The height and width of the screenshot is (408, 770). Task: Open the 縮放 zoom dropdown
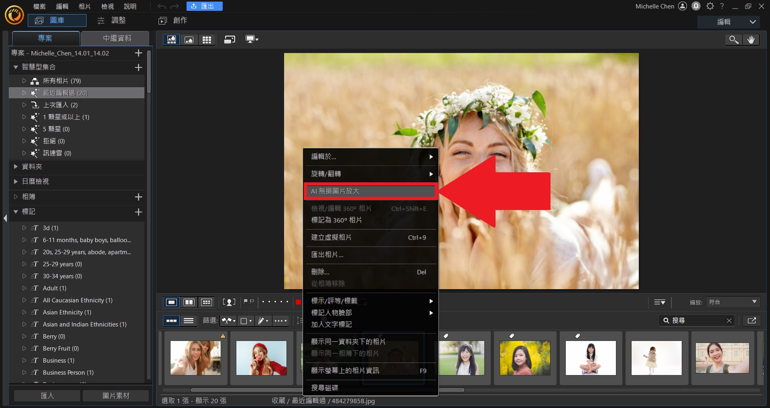coord(732,302)
